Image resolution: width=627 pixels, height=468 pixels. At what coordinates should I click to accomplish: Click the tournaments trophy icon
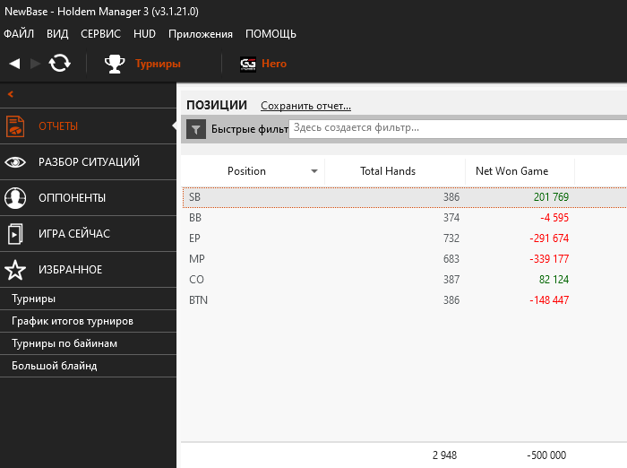pyautogui.click(x=114, y=64)
